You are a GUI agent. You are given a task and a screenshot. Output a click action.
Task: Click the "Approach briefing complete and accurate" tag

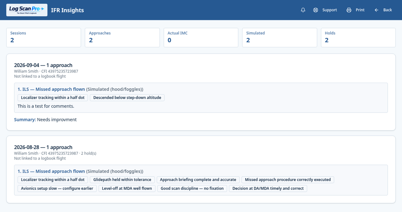click(198, 180)
